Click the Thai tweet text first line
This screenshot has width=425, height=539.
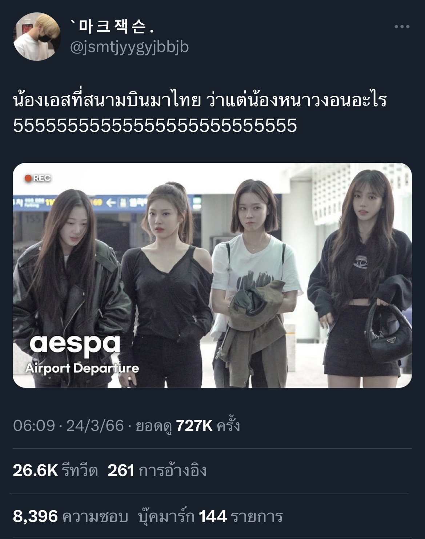click(200, 101)
